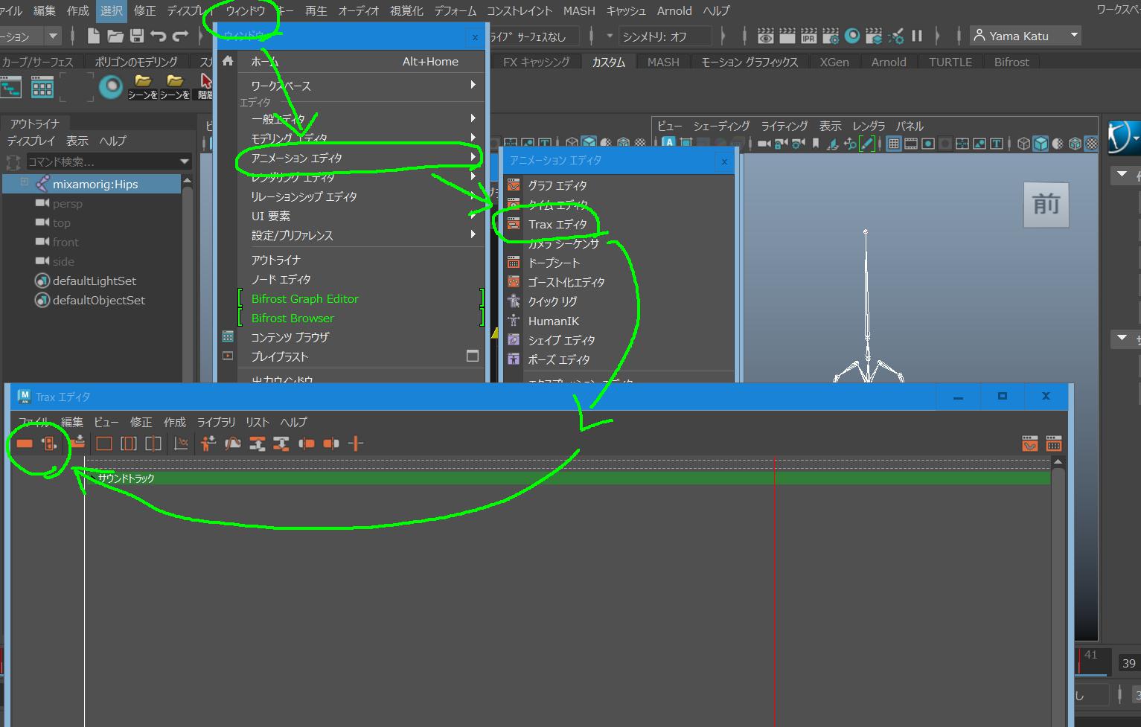
Task: Open the Yama Katu account dropdown
Action: 1026,36
